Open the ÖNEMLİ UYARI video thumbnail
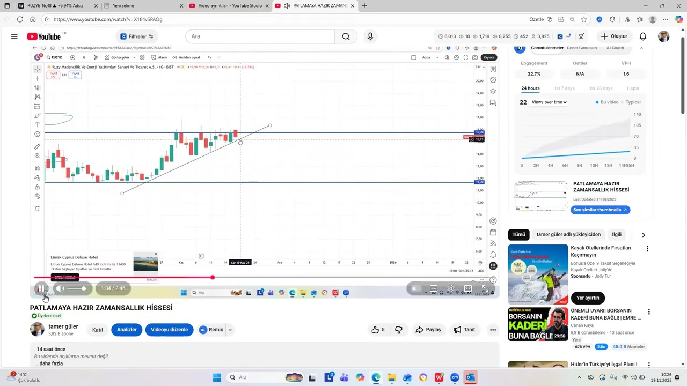Screen dimensions: 687x386 pos(538,324)
